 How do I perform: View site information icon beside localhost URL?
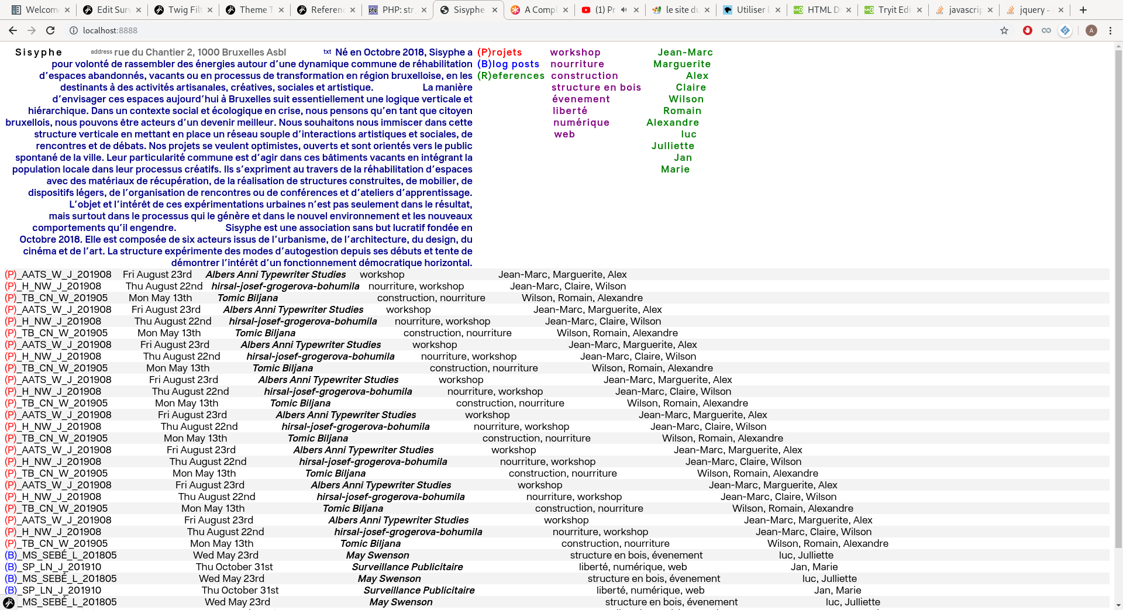tap(74, 30)
